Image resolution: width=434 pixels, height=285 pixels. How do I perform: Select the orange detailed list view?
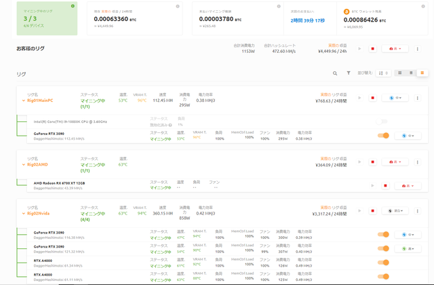click(x=422, y=73)
